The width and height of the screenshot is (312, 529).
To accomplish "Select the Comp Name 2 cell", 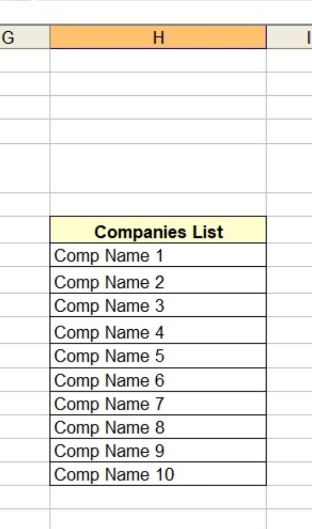I will pos(158,281).
